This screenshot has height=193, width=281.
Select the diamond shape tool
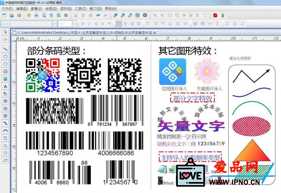coord(5,153)
